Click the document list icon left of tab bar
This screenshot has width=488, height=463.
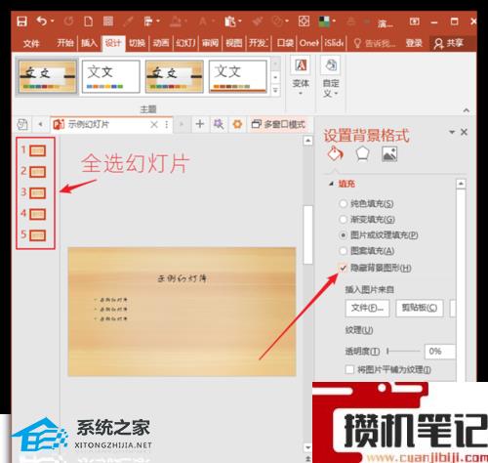(22, 124)
